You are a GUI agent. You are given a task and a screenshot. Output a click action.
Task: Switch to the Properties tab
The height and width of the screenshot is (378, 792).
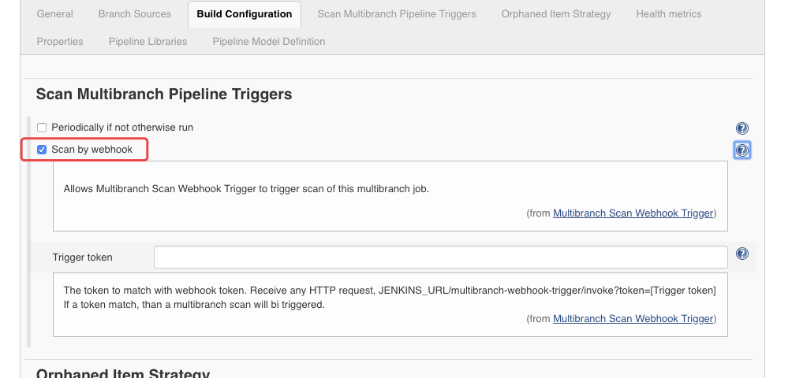pyautogui.click(x=60, y=41)
